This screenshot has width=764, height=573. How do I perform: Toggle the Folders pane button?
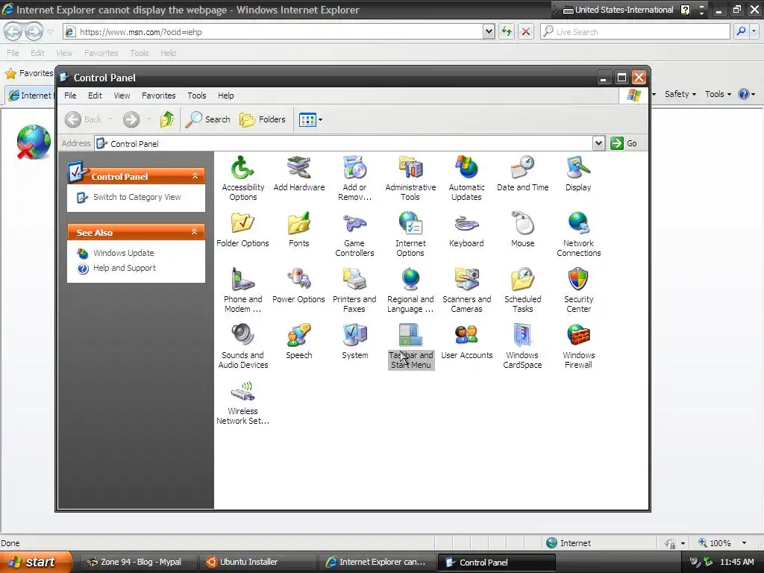tap(263, 119)
